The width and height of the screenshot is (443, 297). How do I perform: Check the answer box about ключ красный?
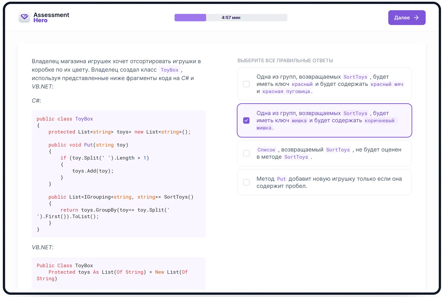[x=246, y=84]
